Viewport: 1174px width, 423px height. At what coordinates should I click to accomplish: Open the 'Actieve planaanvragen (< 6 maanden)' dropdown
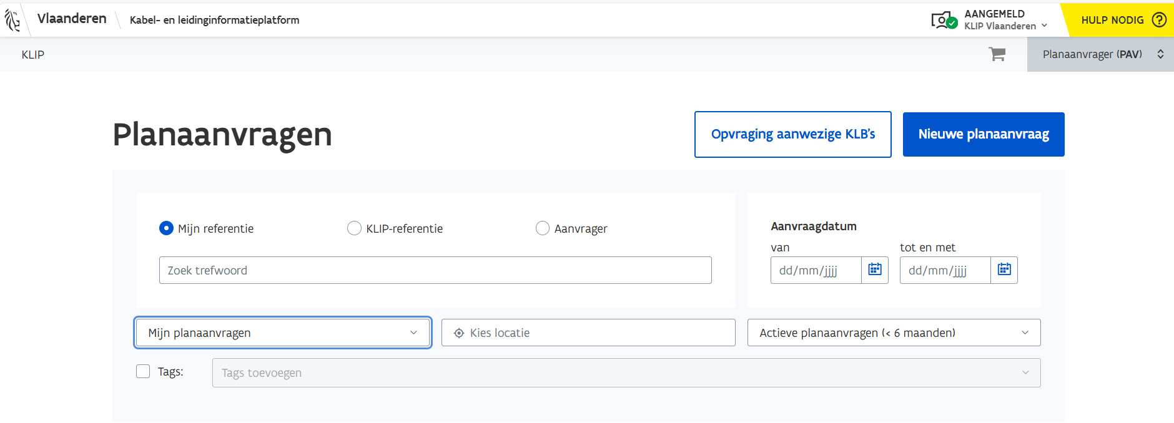pyautogui.click(x=894, y=333)
